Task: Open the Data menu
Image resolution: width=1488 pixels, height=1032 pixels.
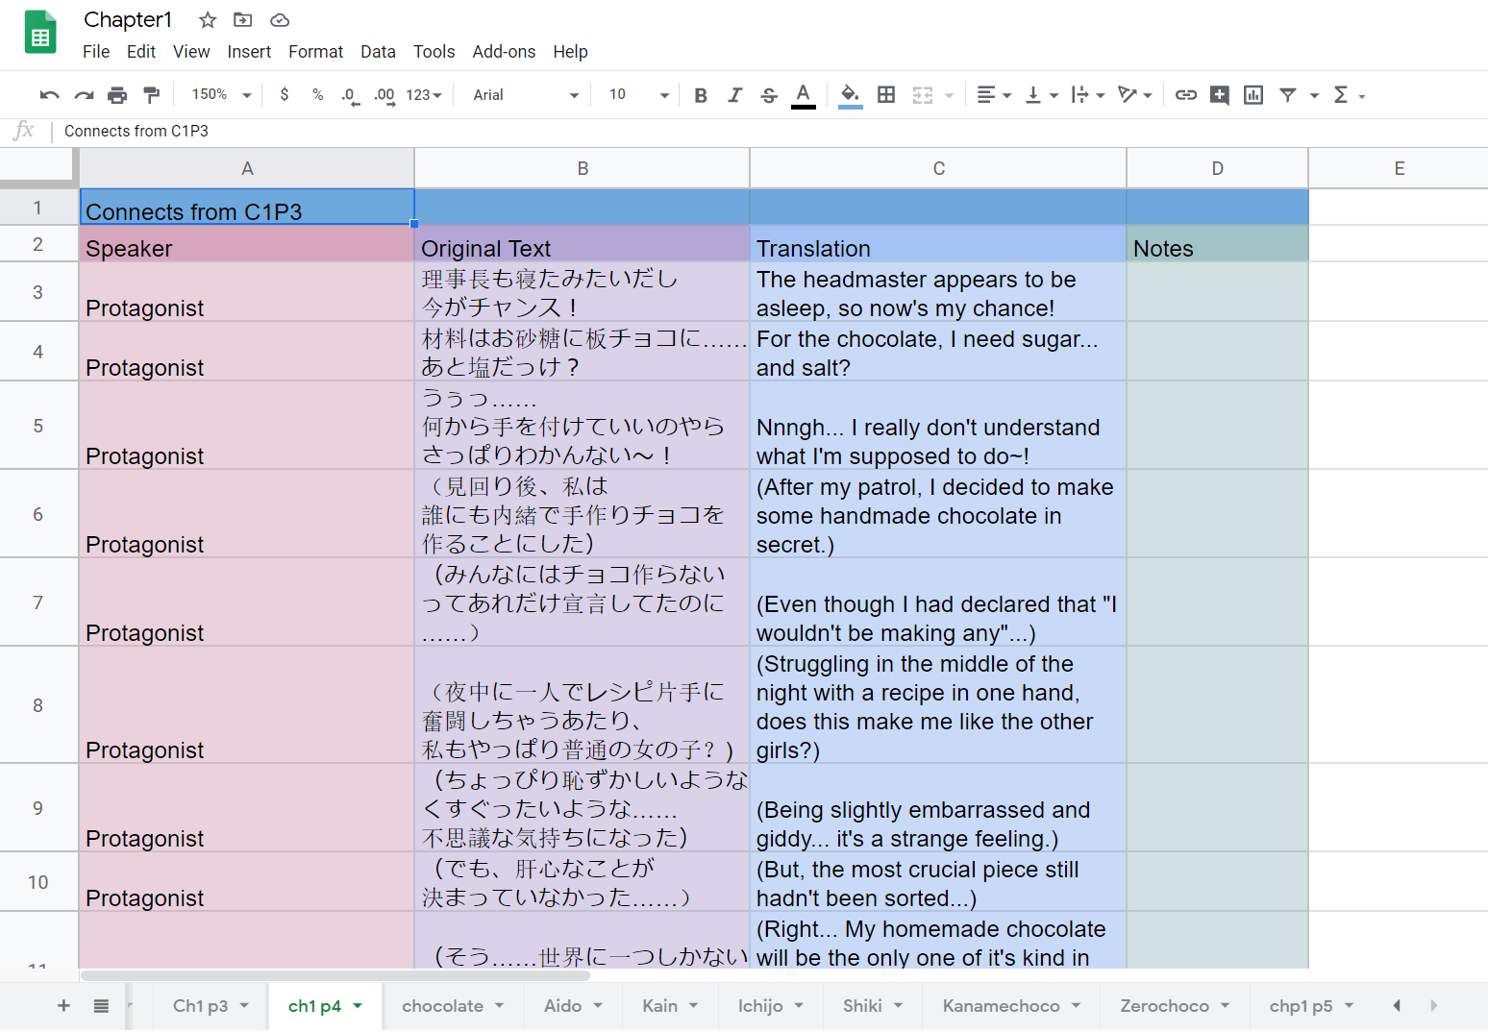Action: 378,52
